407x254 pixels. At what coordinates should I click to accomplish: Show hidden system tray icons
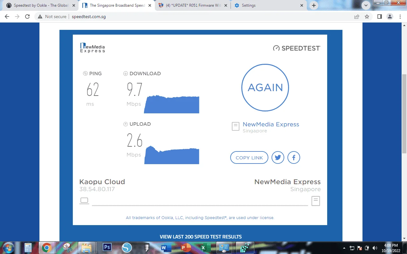tap(344, 248)
